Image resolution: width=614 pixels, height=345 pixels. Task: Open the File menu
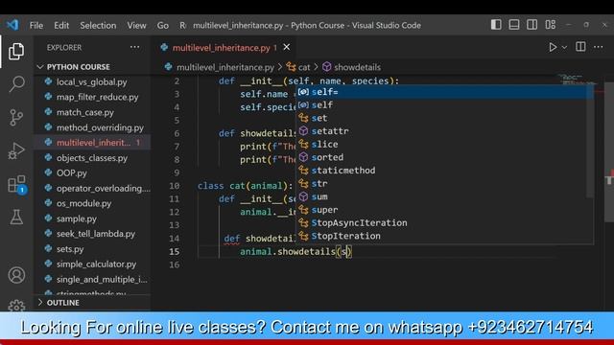[x=36, y=25]
